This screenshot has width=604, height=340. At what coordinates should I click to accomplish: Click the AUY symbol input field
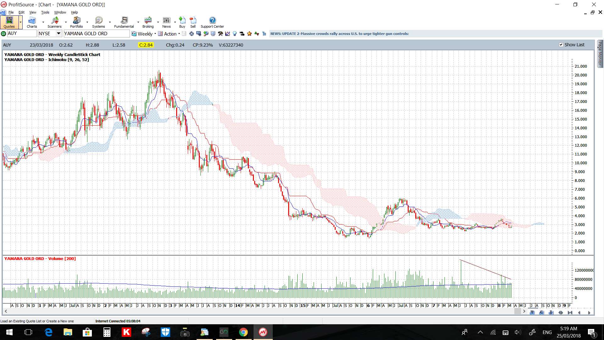[x=21, y=33]
